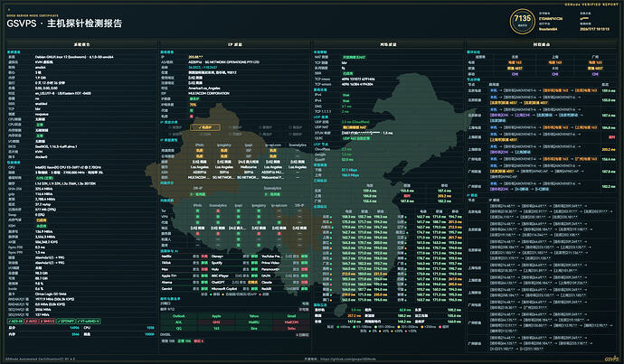Click the Hulu streaming entry

234,269
